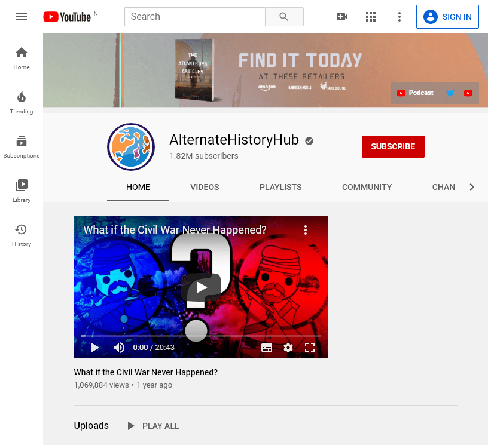This screenshot has width=488, height=445.
Task: Subscribe to AlternateHistoryHub
Action: [393, 146]
